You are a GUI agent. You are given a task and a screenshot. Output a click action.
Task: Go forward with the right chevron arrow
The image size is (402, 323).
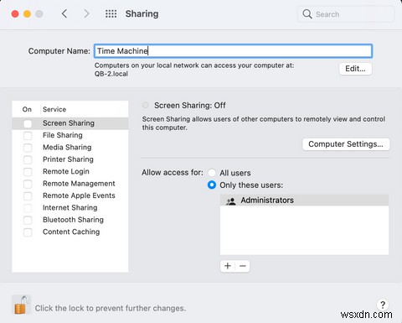[x=86, y=13]
